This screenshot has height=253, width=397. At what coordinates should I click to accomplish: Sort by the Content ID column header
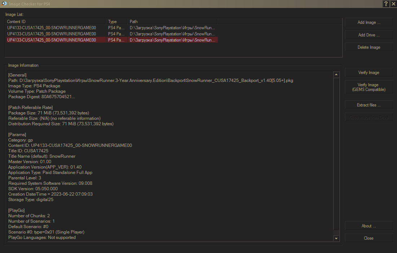[x=55, y=22]
